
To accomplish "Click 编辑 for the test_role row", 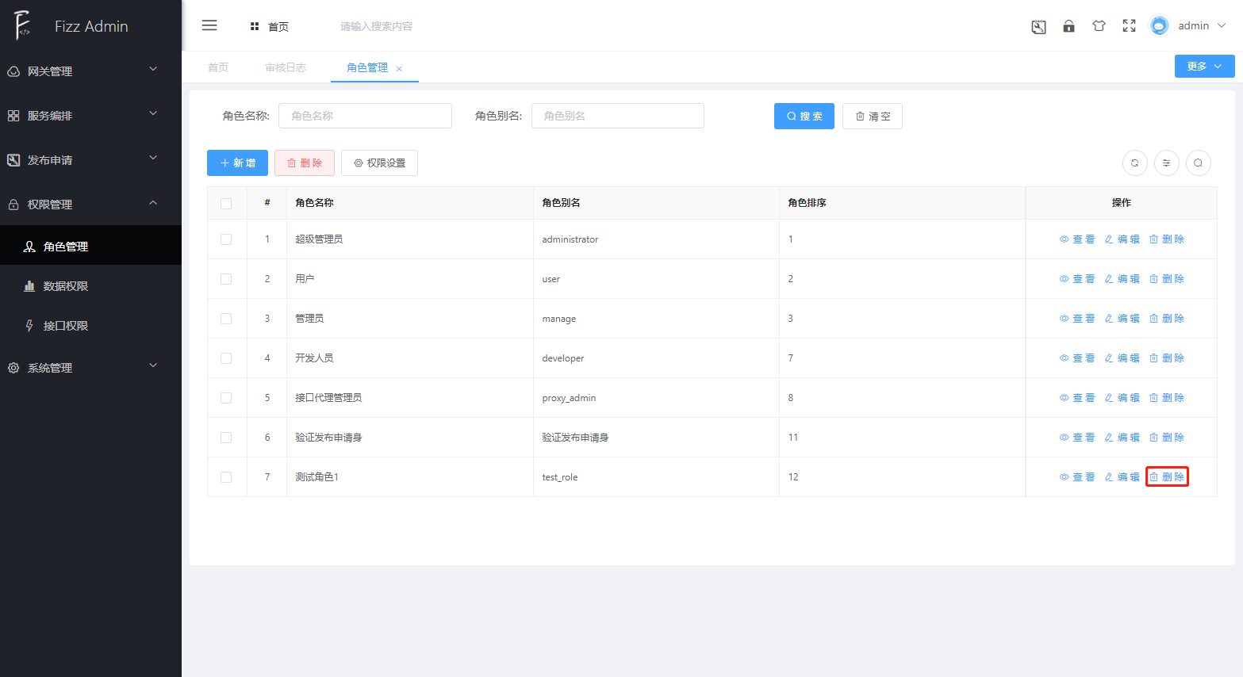I will point(1122,477).
